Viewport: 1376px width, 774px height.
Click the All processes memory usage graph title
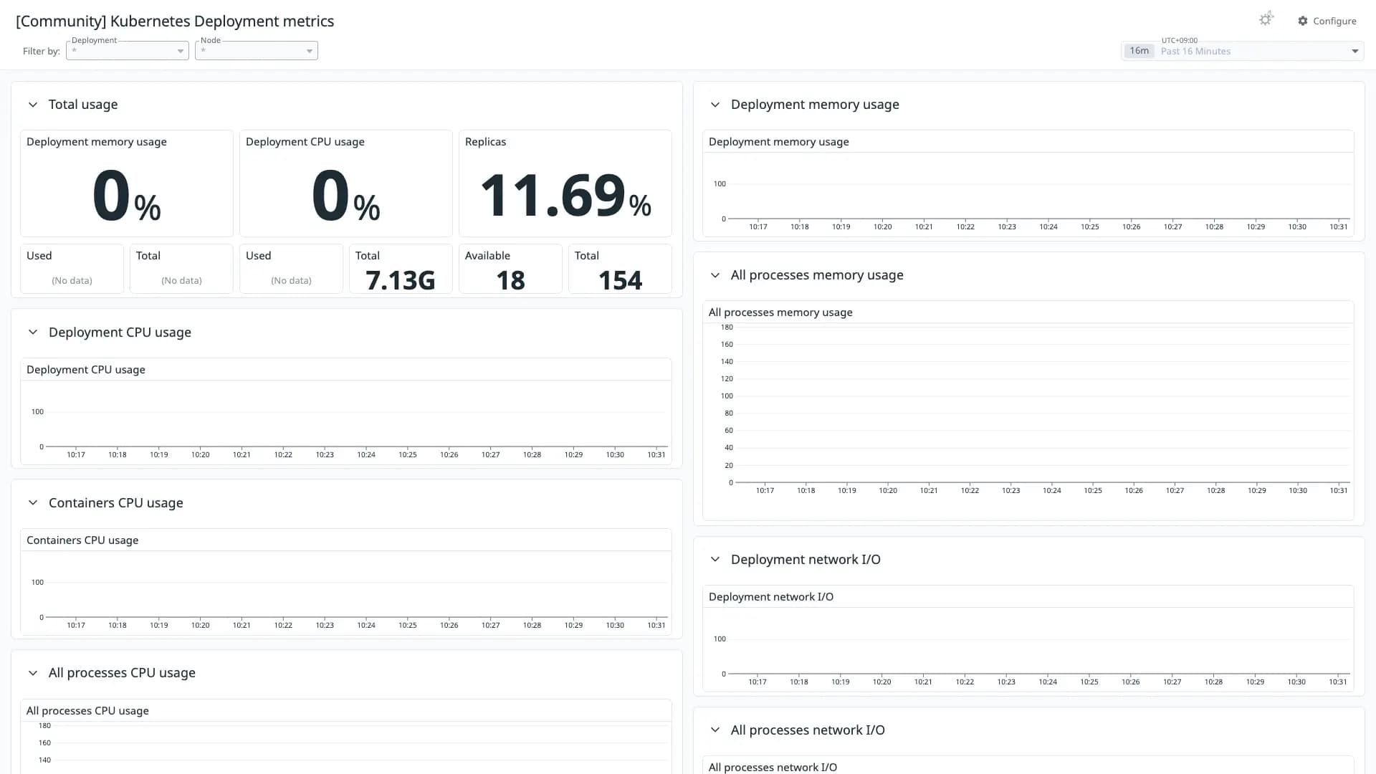pyautogui.click(x=780, y=312)
